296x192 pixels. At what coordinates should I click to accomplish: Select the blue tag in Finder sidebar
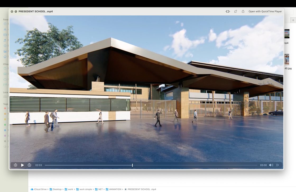(x=5, y=130)
